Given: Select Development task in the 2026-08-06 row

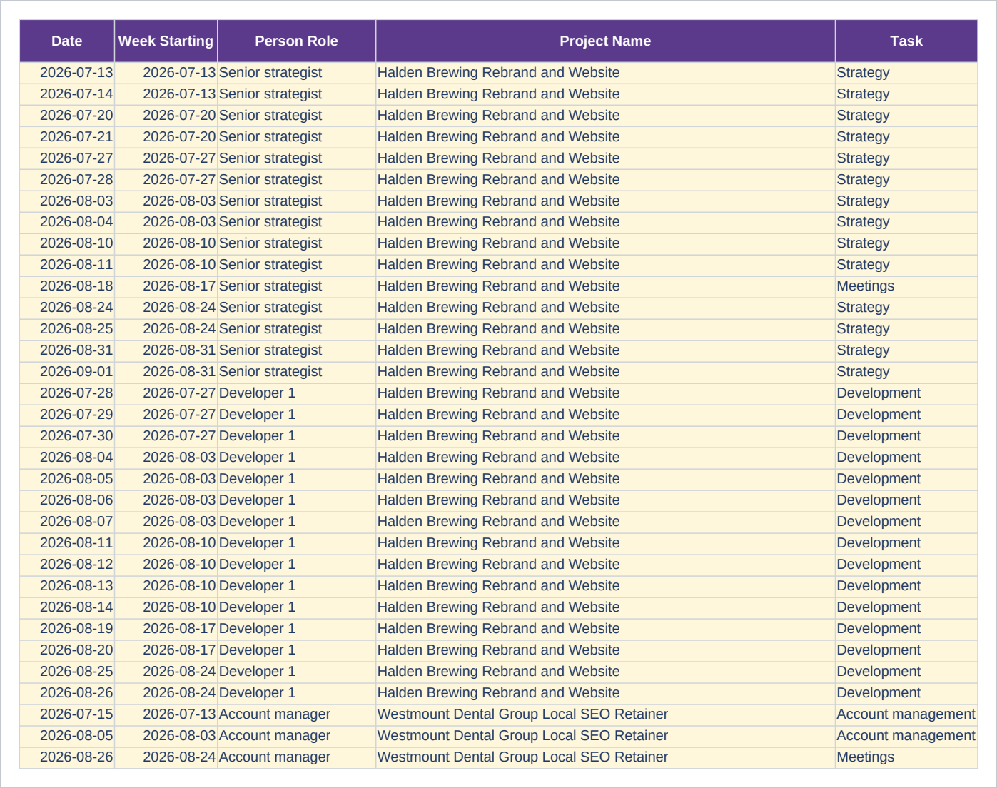Looking at the screenshot, I should (x=906, y=500).
